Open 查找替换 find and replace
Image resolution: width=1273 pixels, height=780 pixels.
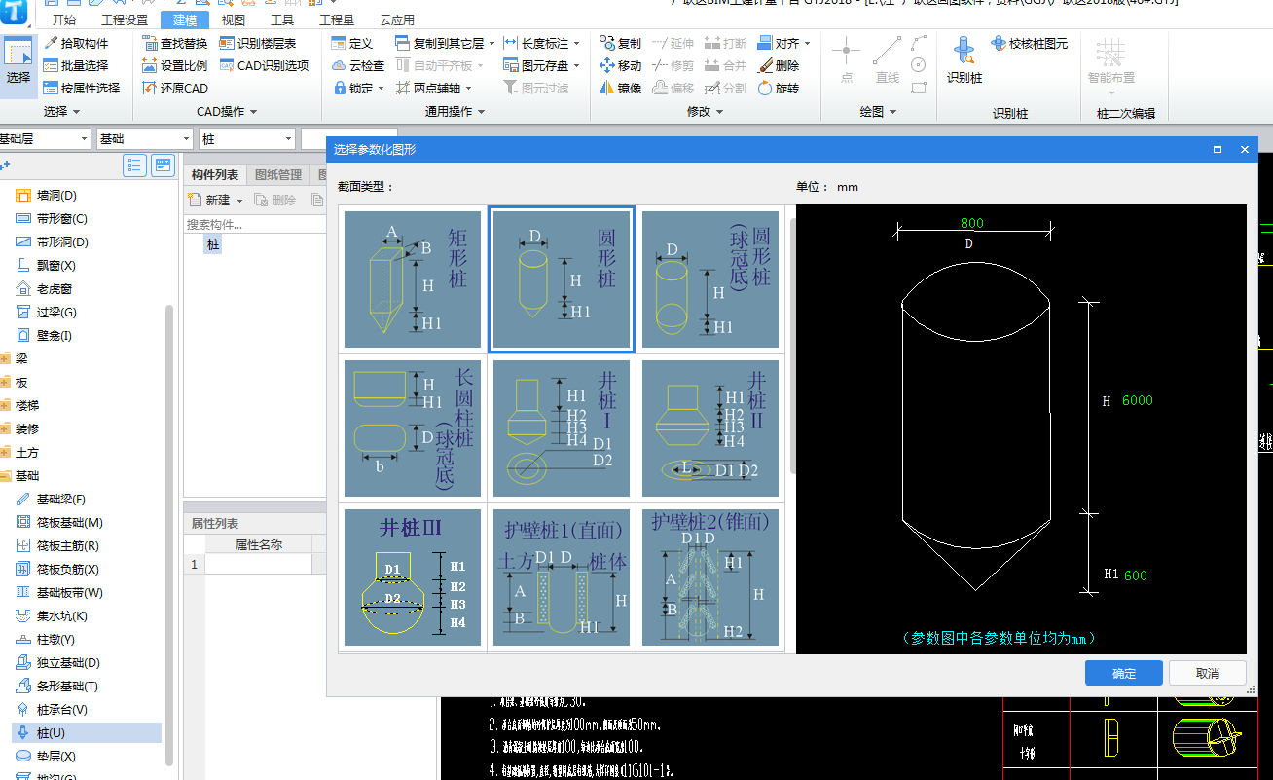point(174,43)
